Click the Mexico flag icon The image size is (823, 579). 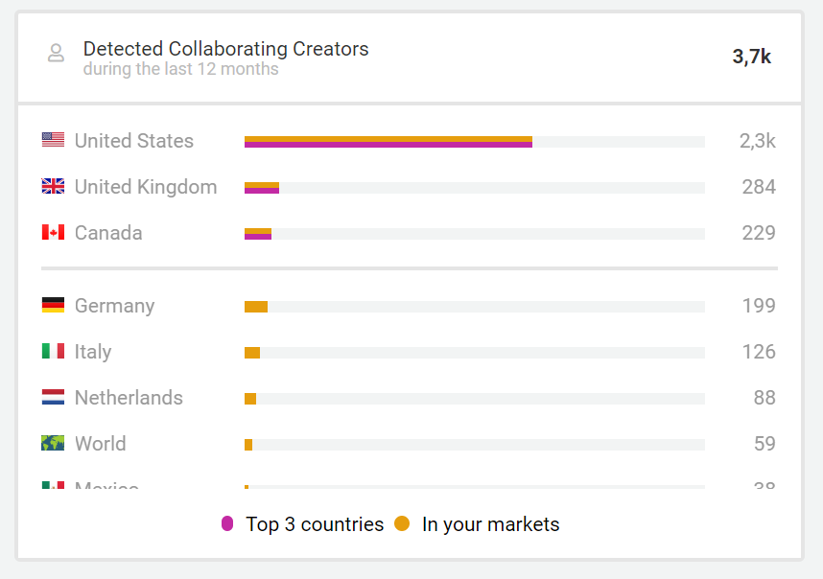click(x=53, y=486)
